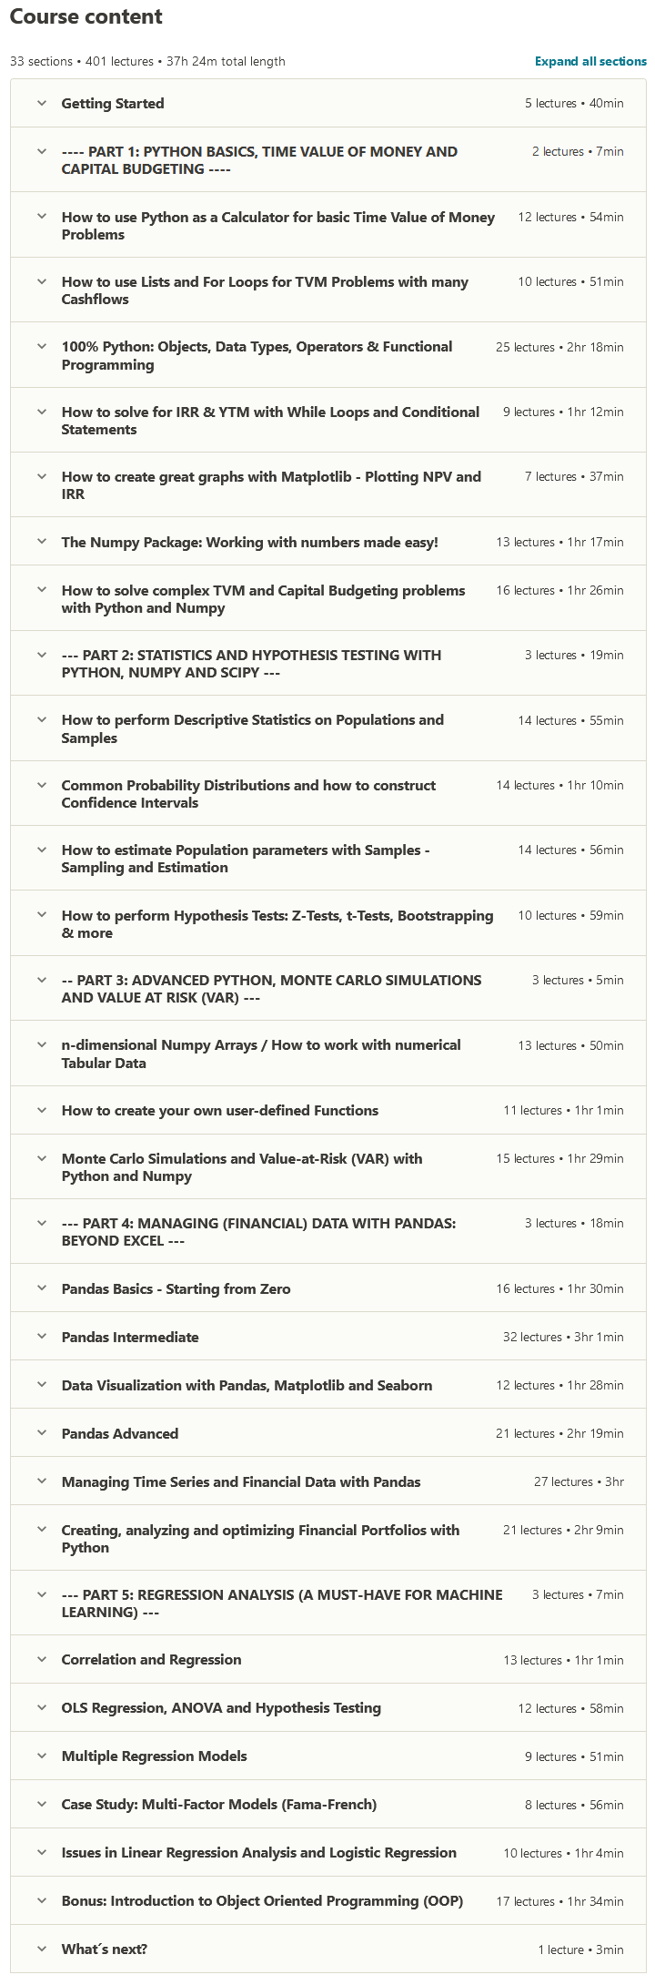Select Common Probability Distributions section title
The image size is (655, 1985).
(248, 794)
